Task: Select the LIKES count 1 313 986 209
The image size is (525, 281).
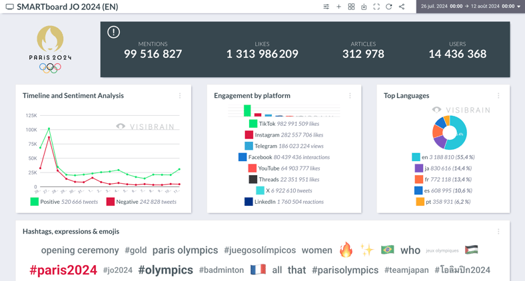Action: point(262,54)
